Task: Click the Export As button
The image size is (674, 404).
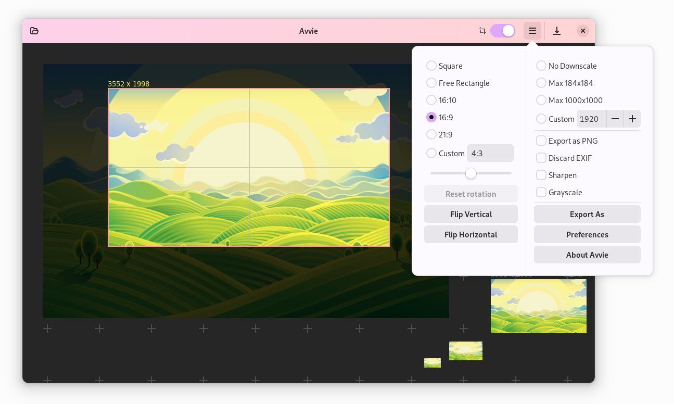Action: point(587,214)
